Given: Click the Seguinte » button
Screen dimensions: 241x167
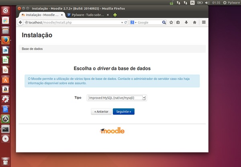Looking at the screenshot, I should point(124,111).
